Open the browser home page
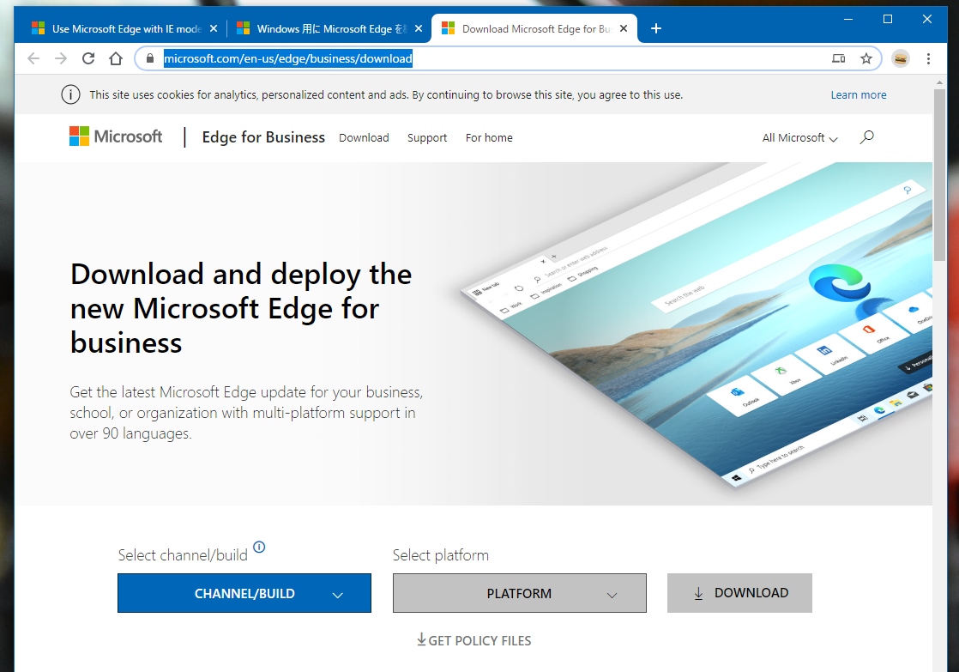Viewport: 959px width, 672px height. [116, 58]
